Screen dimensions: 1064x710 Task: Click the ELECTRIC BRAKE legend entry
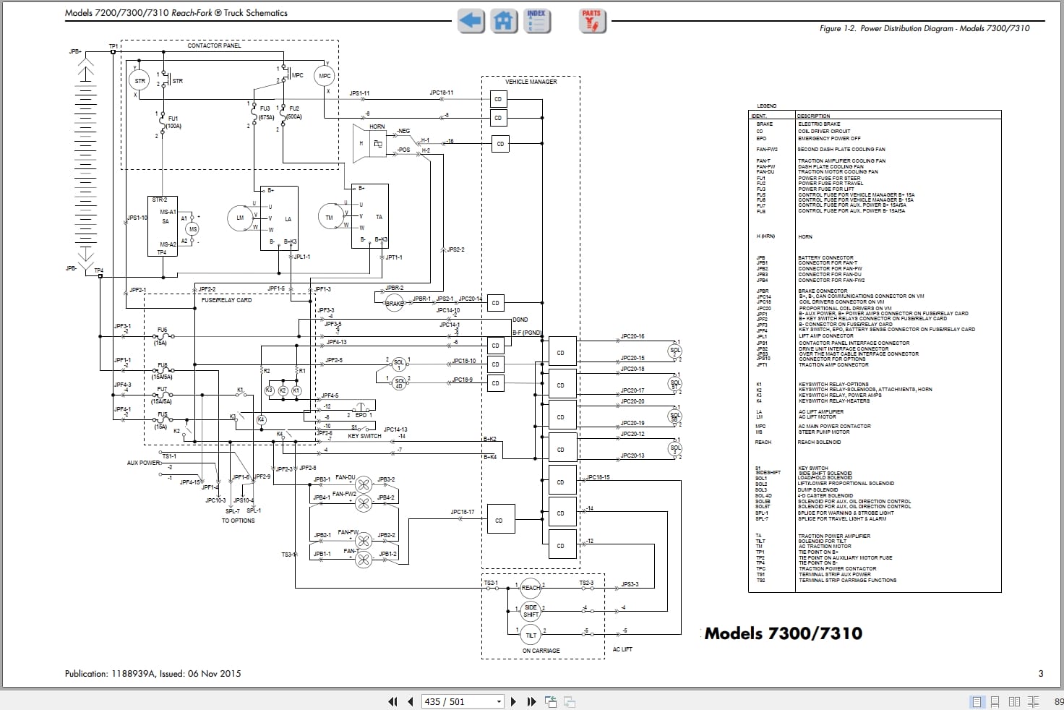(819, 124)
